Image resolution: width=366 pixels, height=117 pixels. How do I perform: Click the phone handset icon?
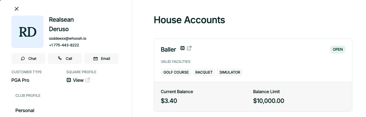(x=60, y=58)
